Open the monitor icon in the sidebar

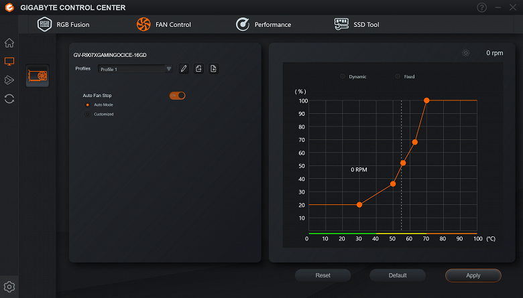point(9,62)
